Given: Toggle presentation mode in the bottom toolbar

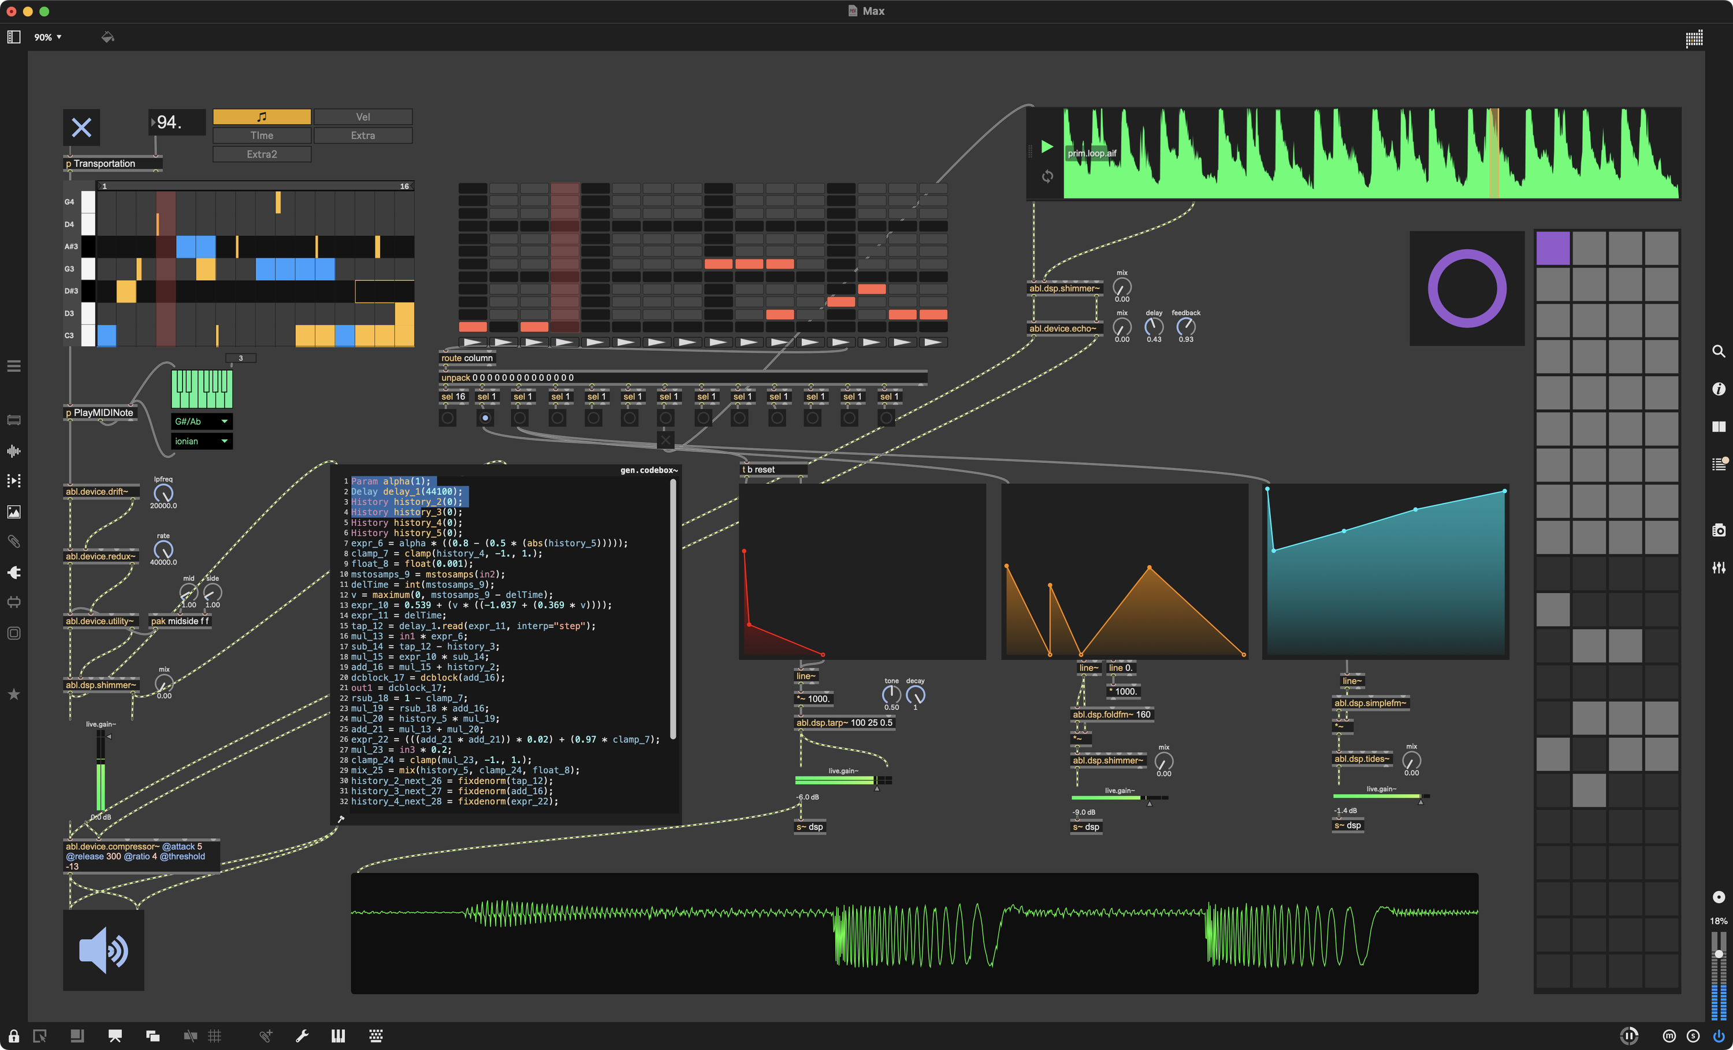Looking at the screenshot, I should pyautogui.click(x=114, y=1035).
